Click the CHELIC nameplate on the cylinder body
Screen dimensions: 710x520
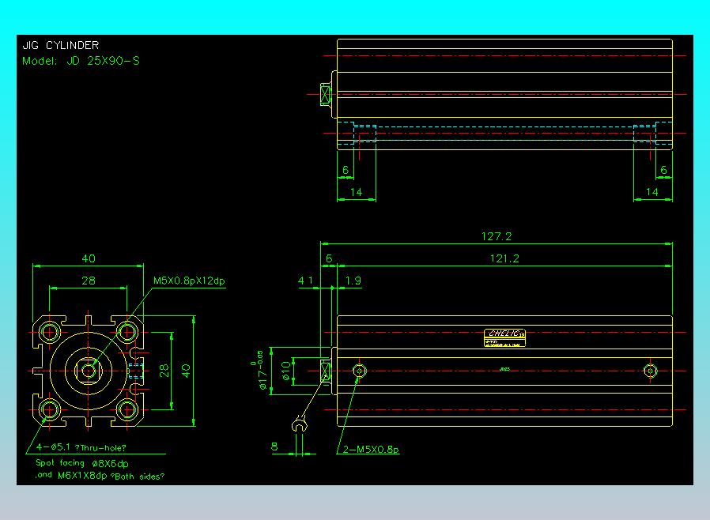point(504,337)
